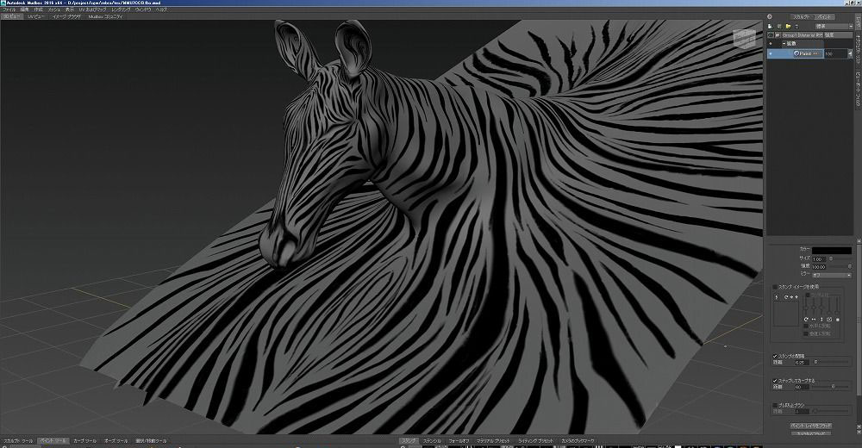Click the last stamp strength jitter icon

tap(838, 320)
